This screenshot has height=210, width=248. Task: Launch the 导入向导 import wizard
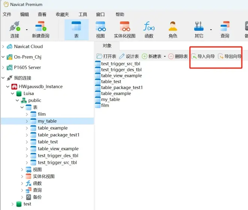203,56
